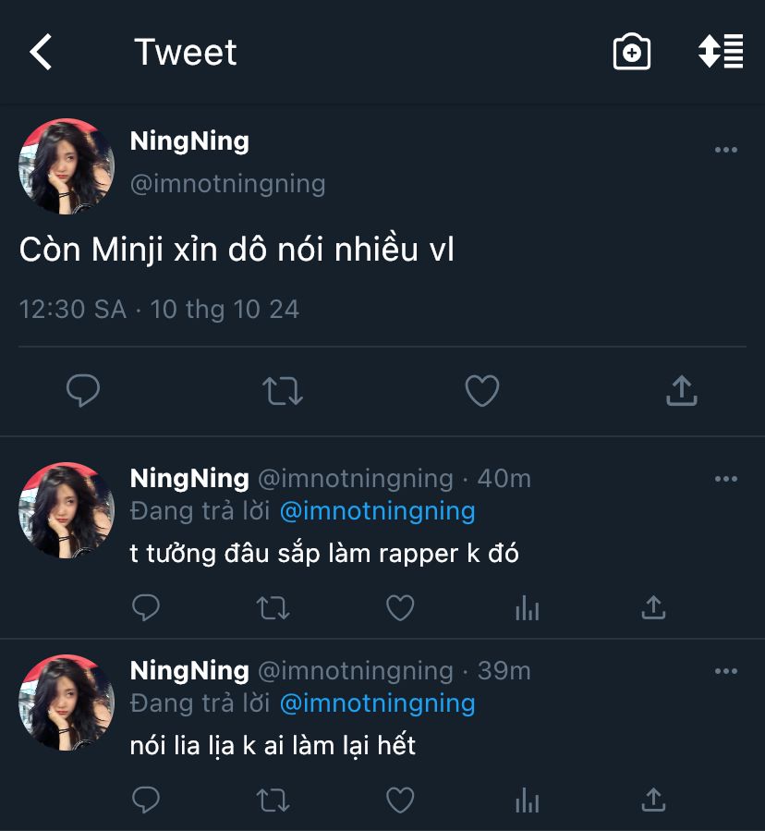765x831 pixels.
Task: Share the main Minji tweet
Action: (x=681, y=391)
